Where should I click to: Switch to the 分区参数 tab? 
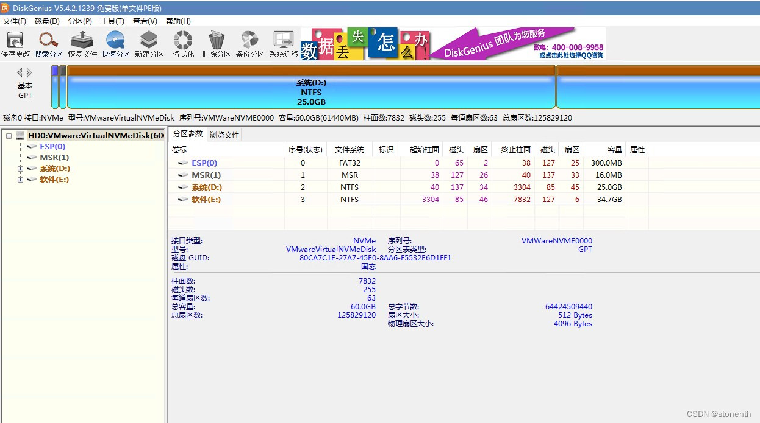click(187, 134)
